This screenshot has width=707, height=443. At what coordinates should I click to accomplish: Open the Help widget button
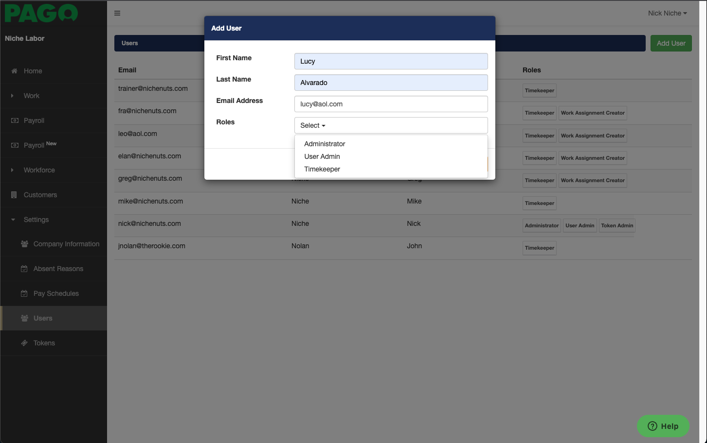pos(663,426)
